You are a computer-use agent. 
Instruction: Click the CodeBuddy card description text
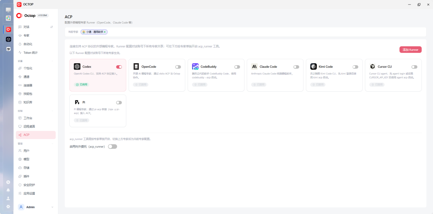click(214, 76)
